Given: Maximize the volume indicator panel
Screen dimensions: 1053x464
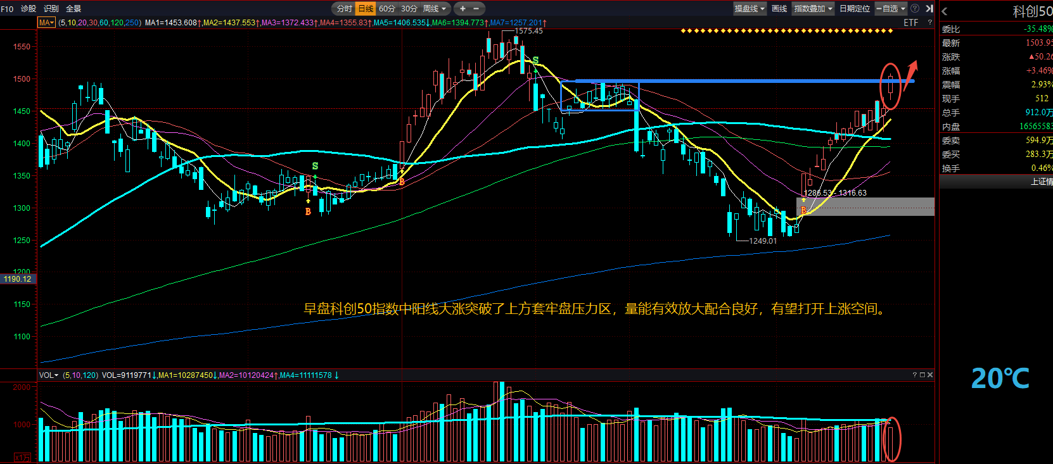Looking at the screenshot, I should tap(922, 375).
